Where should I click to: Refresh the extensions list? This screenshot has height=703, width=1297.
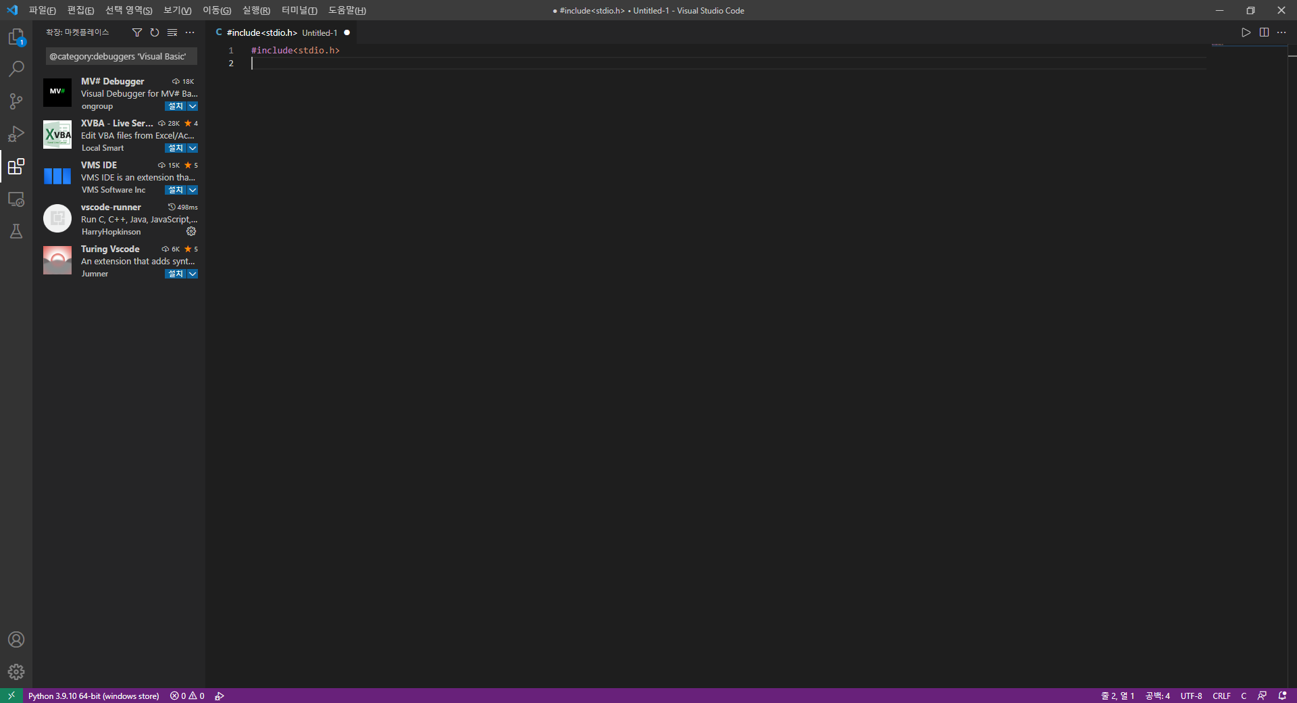(155, 32)
